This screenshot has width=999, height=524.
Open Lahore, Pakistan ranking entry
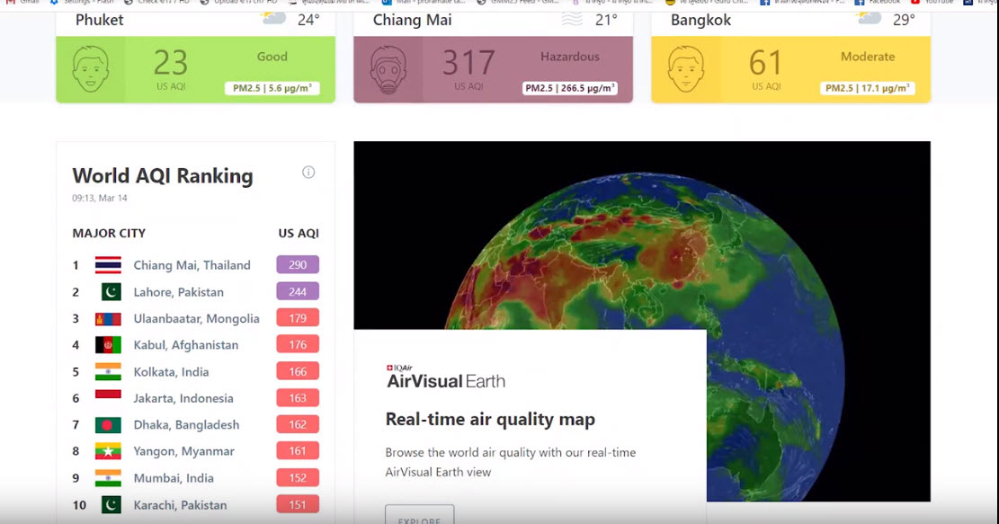[x=178, y=291]
